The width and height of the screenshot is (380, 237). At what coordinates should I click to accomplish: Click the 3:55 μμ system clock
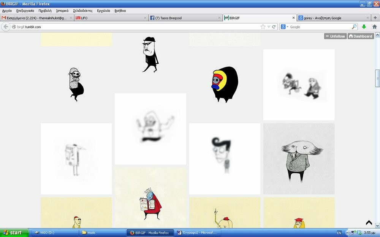click(x=370, y=233)
